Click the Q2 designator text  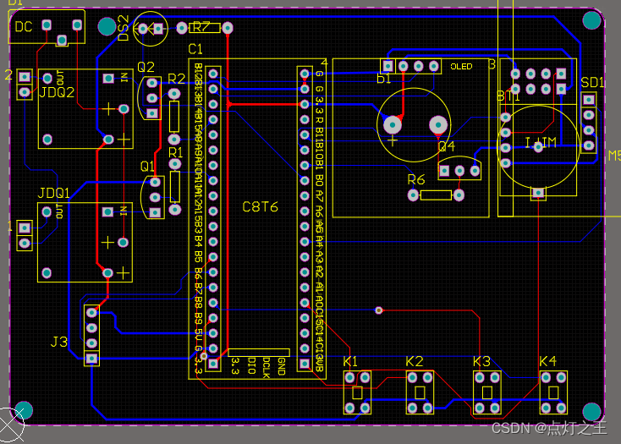click(146, 67)
